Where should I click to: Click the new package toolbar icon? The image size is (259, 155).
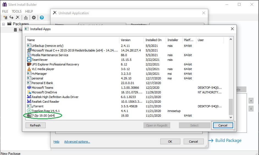pyautogui.click(x=5, y=18)
